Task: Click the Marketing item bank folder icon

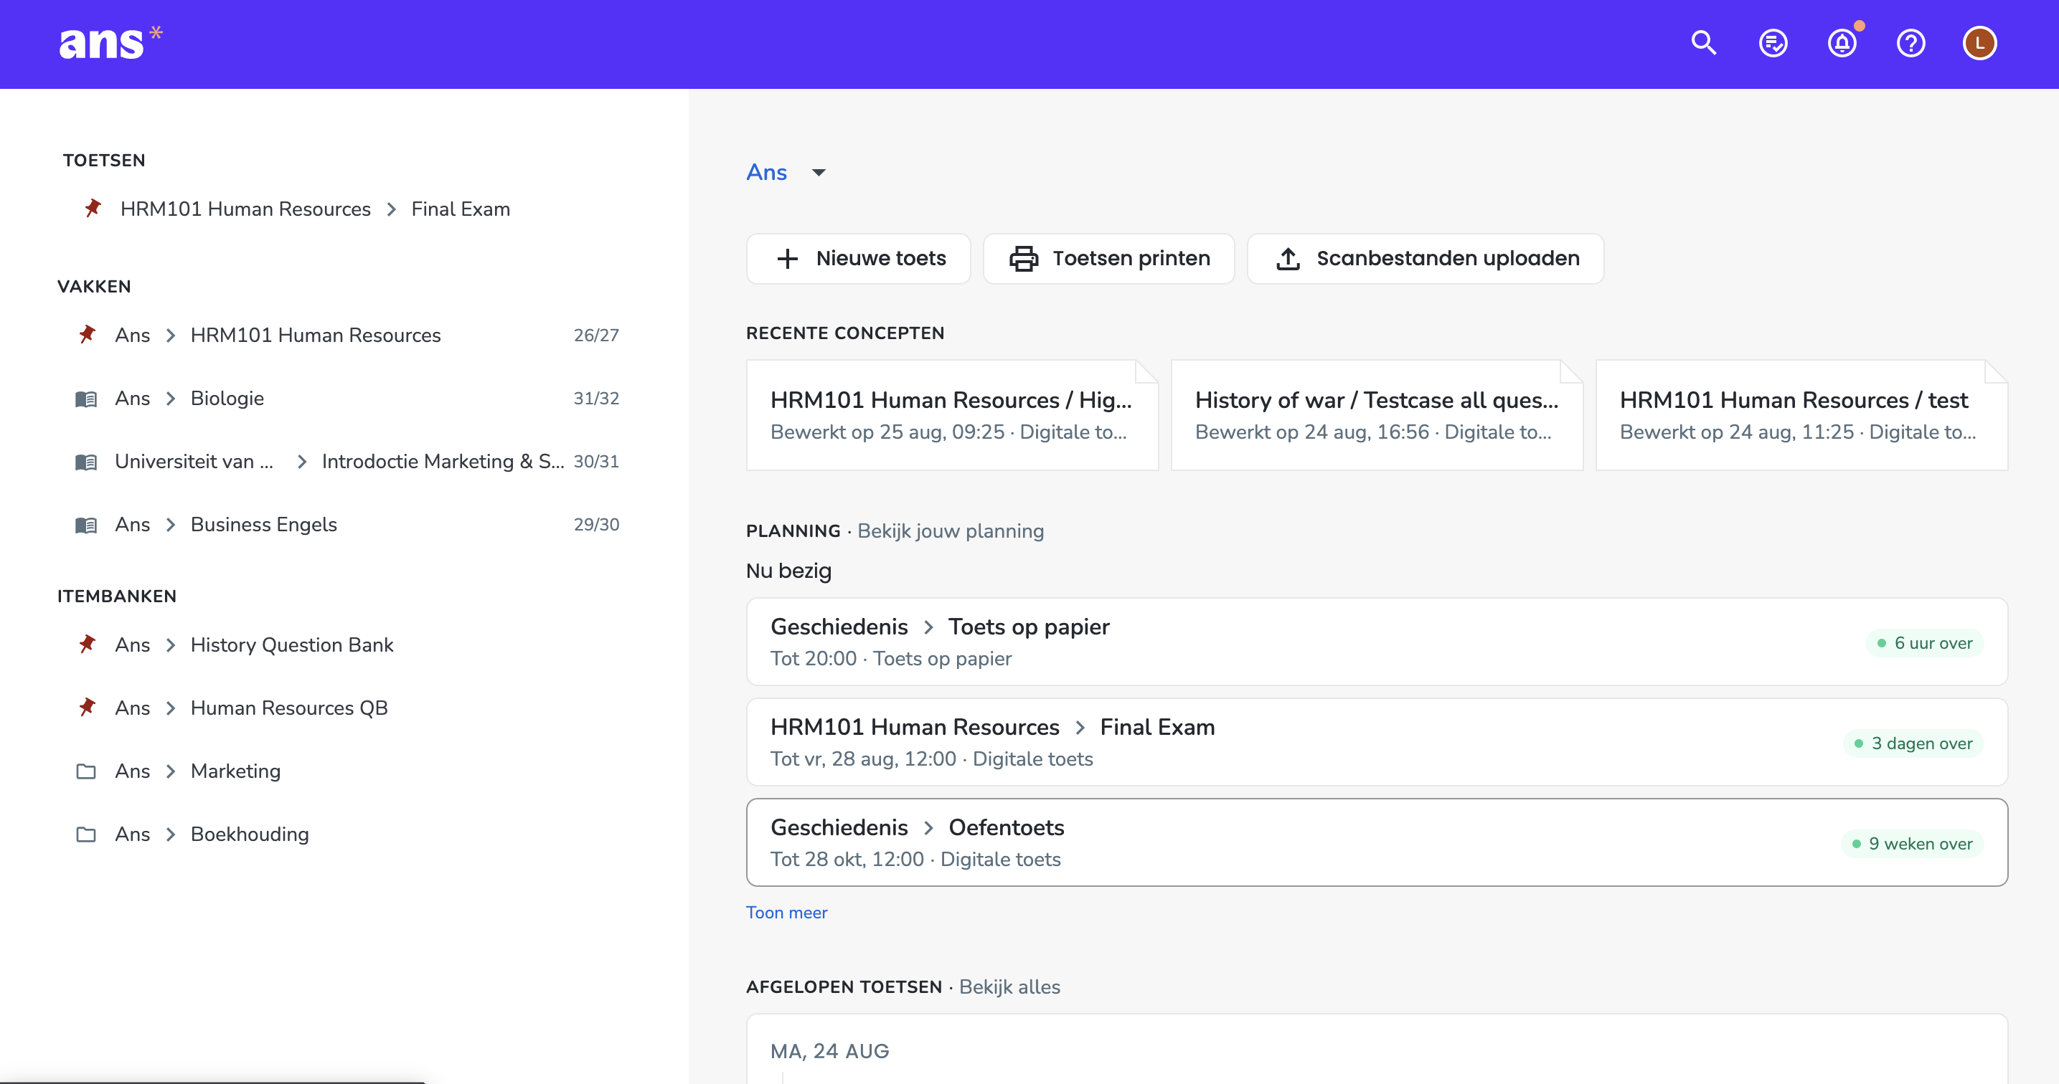Action: point(86,771)
